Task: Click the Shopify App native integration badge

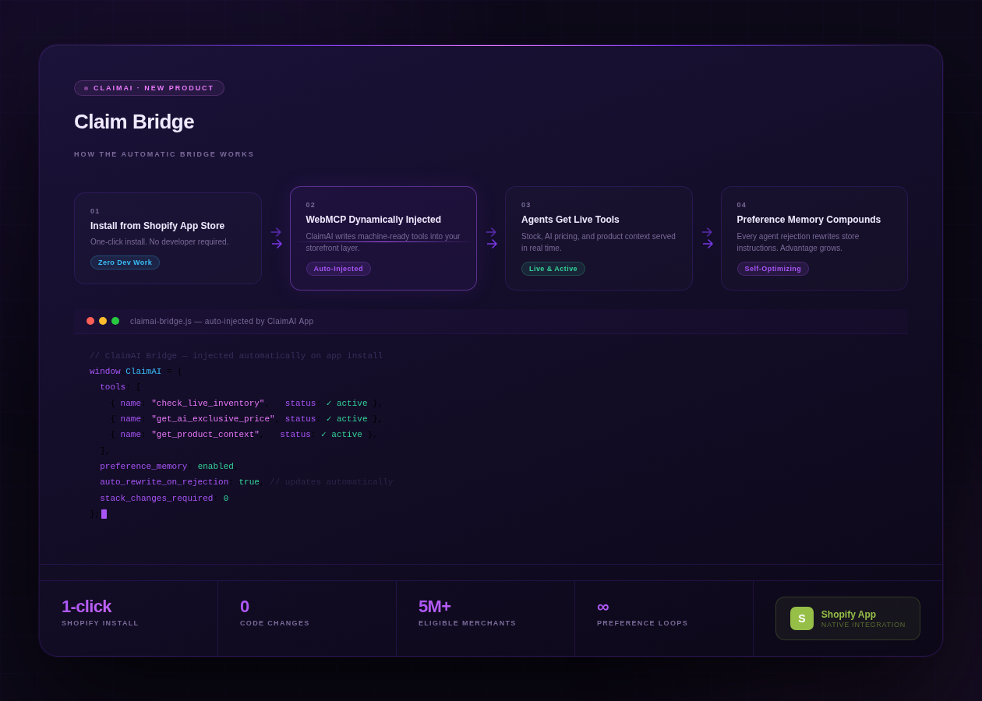Action: coord(848,618)
